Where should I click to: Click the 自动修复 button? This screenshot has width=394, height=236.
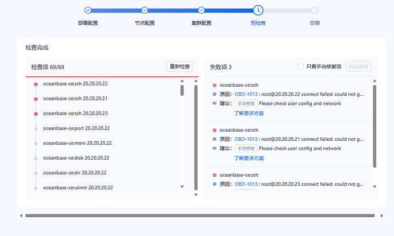(x=359, y=67)
